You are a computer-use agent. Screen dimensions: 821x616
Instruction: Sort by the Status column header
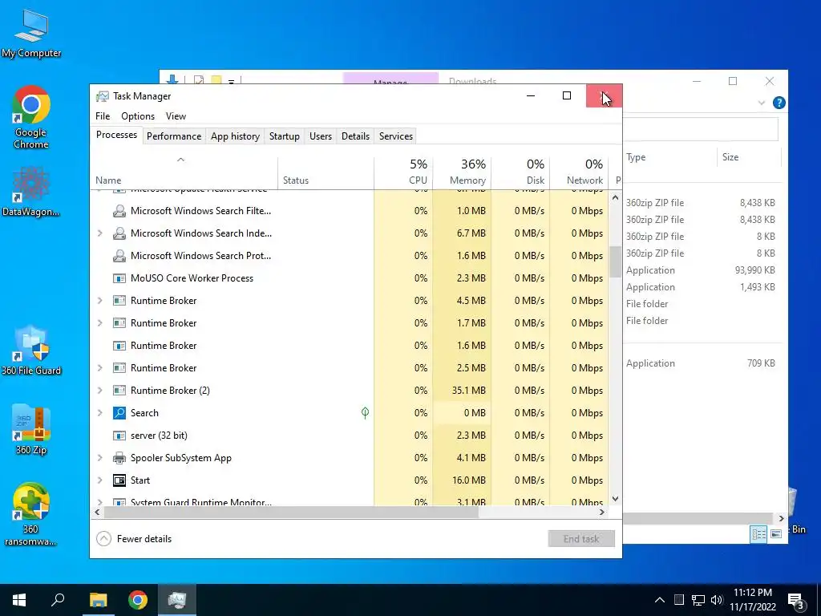pyautogui.click(x=326, y=172)
